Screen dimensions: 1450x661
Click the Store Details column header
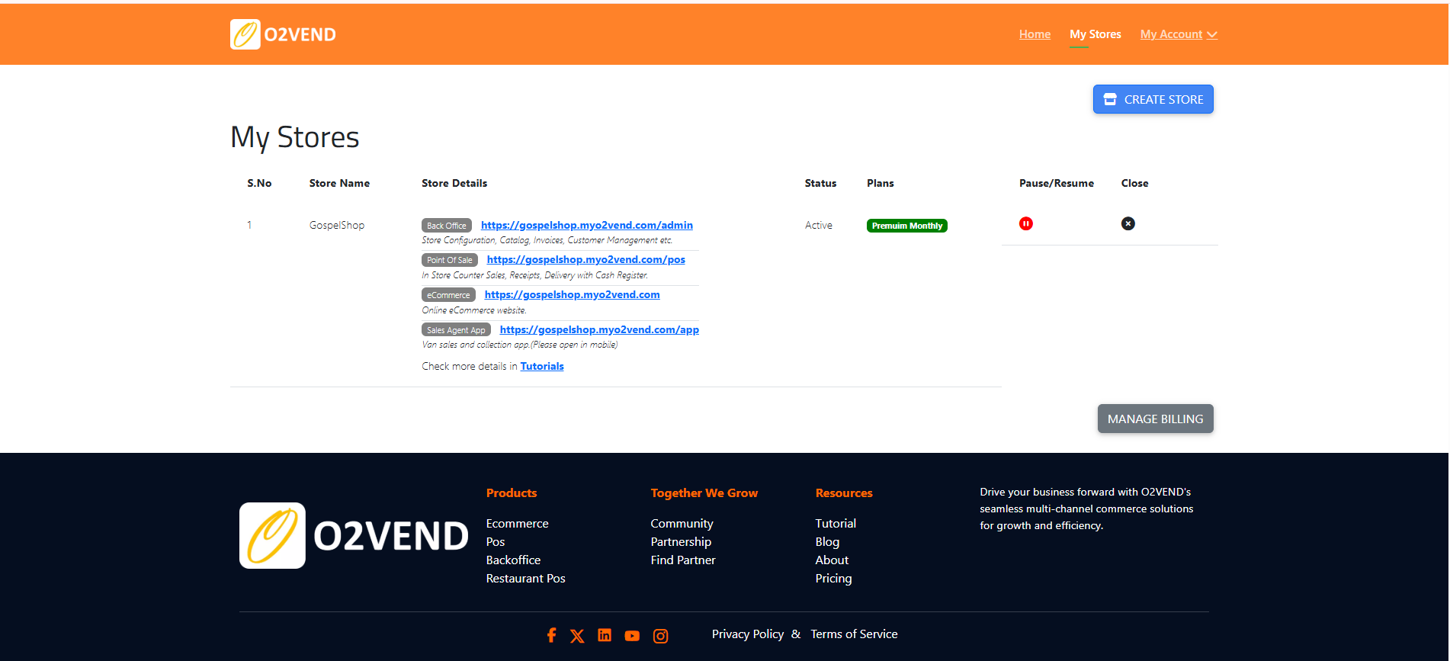click(x=454, y=183)
